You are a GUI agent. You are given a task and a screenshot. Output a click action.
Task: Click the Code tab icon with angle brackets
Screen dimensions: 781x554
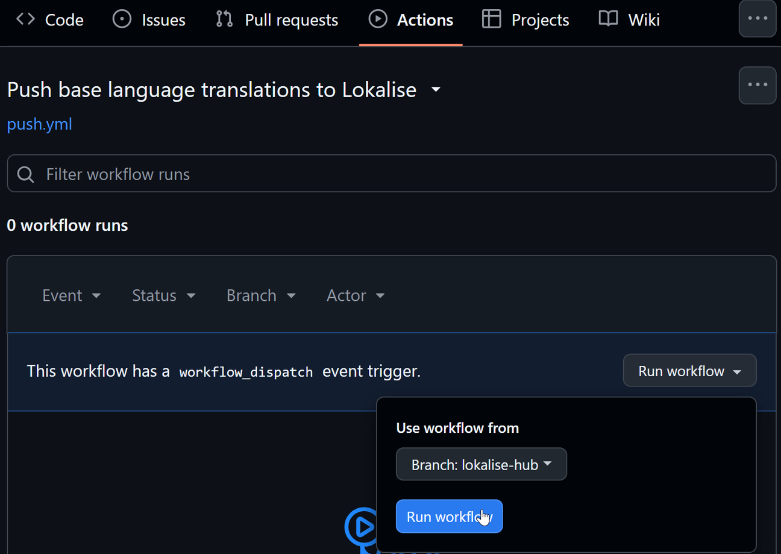[x=24, y=19]
